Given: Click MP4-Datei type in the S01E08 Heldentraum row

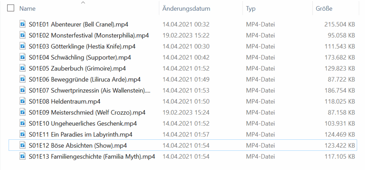Looking at the screenshot, I should tap(261, 102).
